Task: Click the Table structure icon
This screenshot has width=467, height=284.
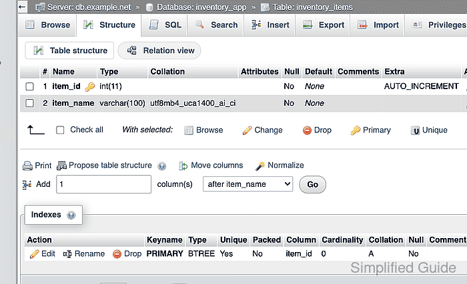Action: (x=39, y=51)
